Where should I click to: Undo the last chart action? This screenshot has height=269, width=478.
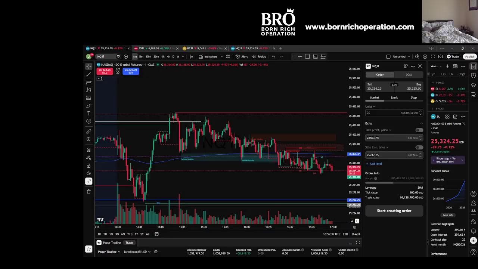click(273, 56)
